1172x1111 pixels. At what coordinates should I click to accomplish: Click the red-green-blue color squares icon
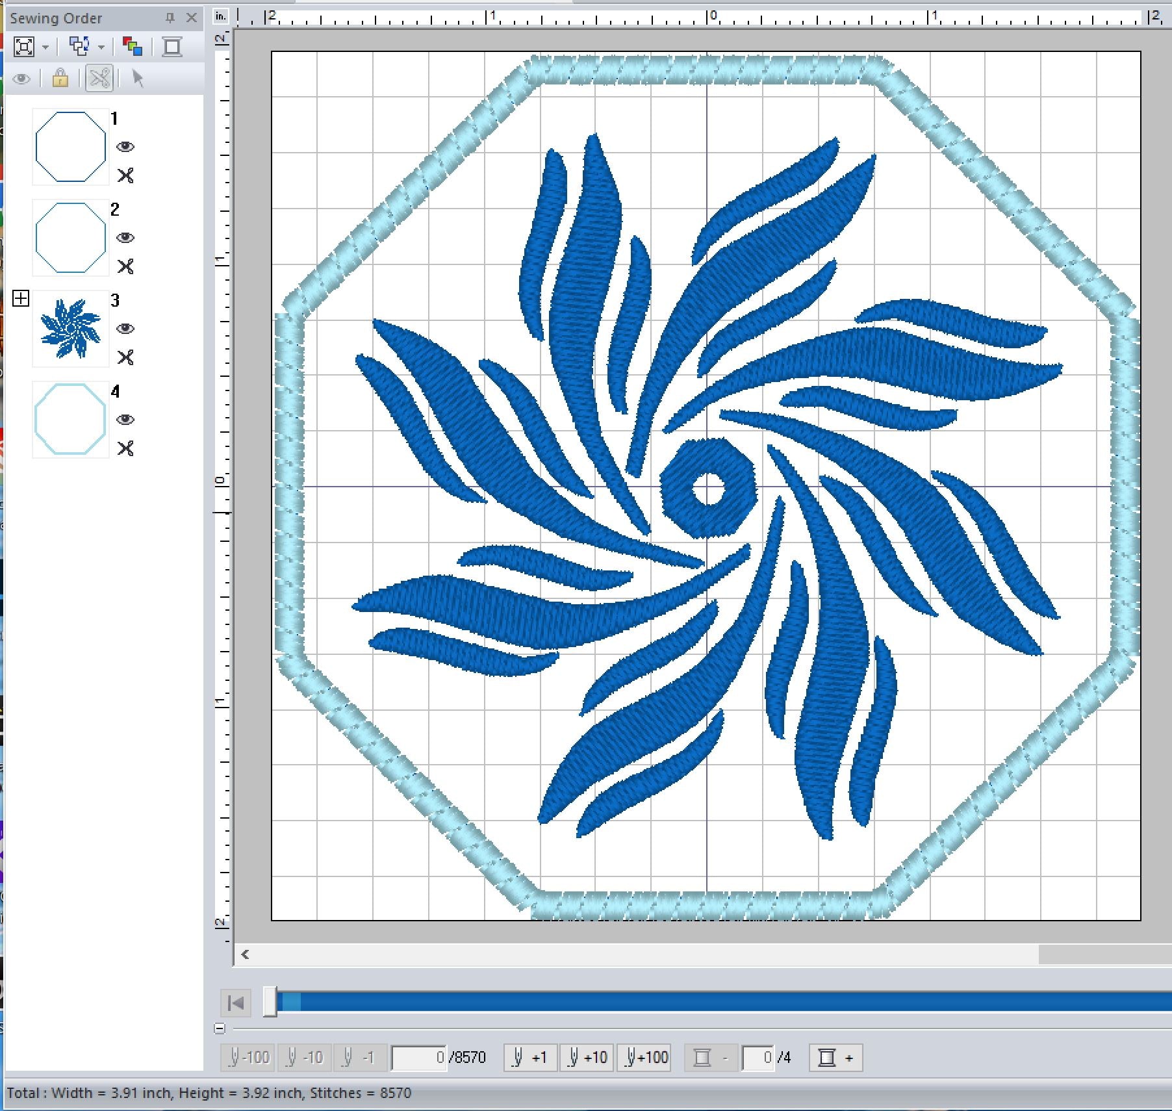pyautogui.click(x=133, y=47)
